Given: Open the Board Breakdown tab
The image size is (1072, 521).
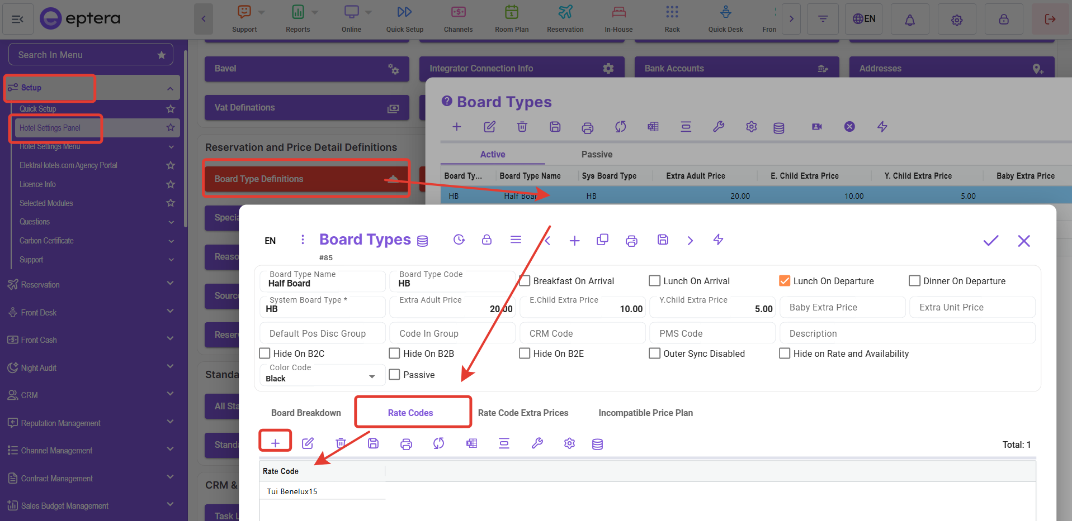Looking at the screenshot, I should [x=306, y=413].
